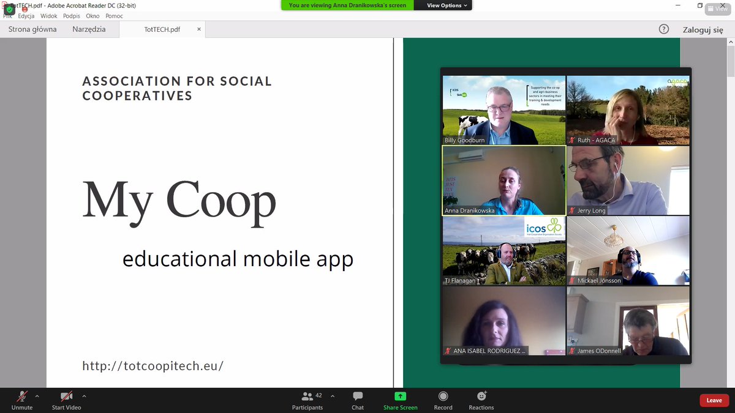
Task: Click the totcoopitech.eu URL in slide
Action: pos(153,366)
